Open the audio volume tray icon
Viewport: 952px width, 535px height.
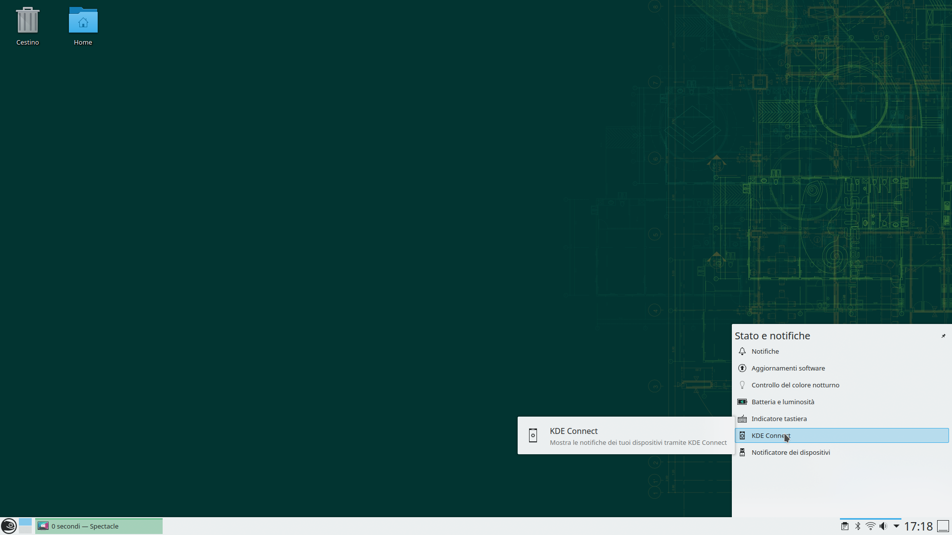883,526
